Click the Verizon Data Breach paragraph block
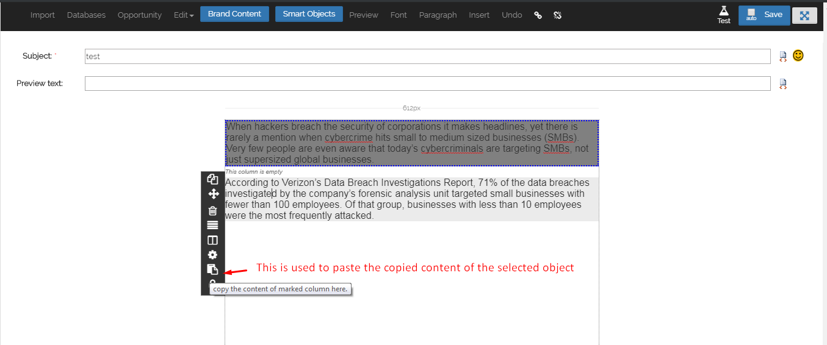The height and width of the screenshot is (345, 827). tap(412, 199)
